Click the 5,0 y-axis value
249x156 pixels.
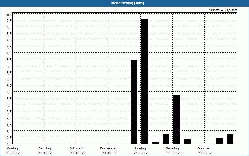click(9, 79)
